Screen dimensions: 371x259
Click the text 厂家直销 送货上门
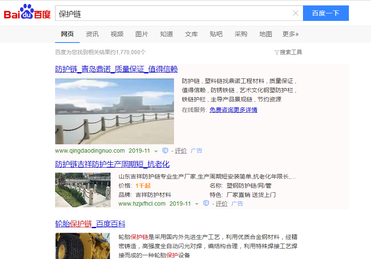[x=251, y=195]
